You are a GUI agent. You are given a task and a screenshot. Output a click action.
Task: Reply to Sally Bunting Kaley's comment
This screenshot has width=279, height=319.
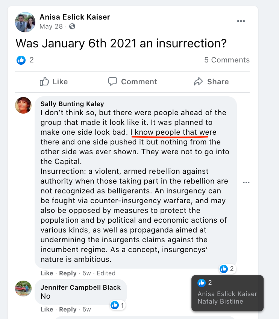pos(68,273)
